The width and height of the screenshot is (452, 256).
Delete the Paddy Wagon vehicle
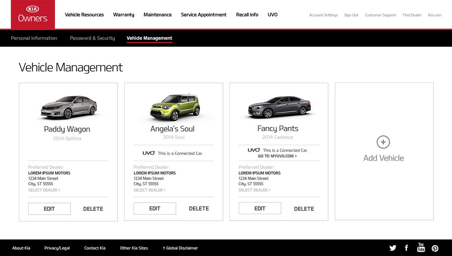coord(93,209)
